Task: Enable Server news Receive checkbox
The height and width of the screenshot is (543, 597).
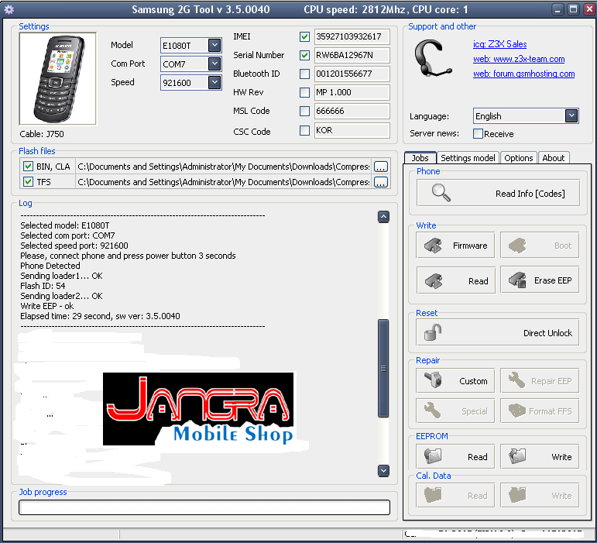Action: 478,134
